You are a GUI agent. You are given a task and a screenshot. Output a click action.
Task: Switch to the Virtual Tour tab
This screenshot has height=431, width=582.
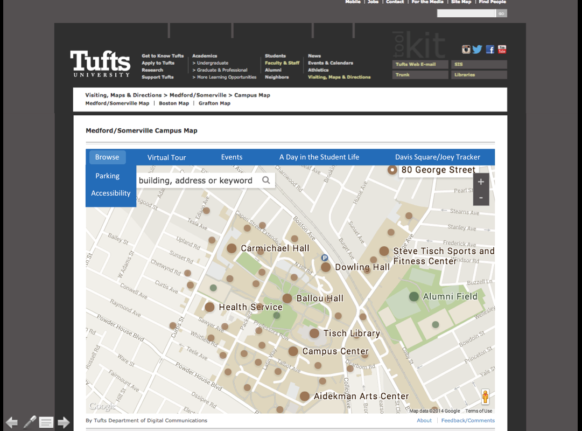166,157
